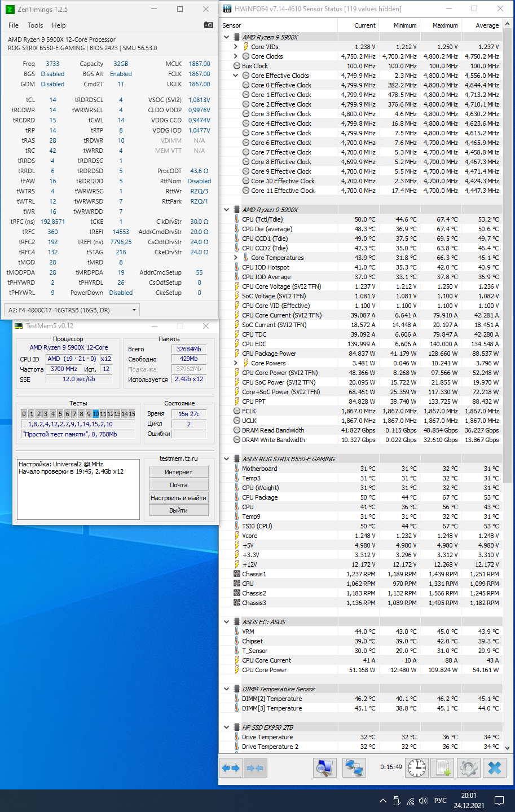Image resolution: width=515 pixels, height=812 pixels.
Task: Open the ZenTimings Tools menu
Action: pos(35,25)
